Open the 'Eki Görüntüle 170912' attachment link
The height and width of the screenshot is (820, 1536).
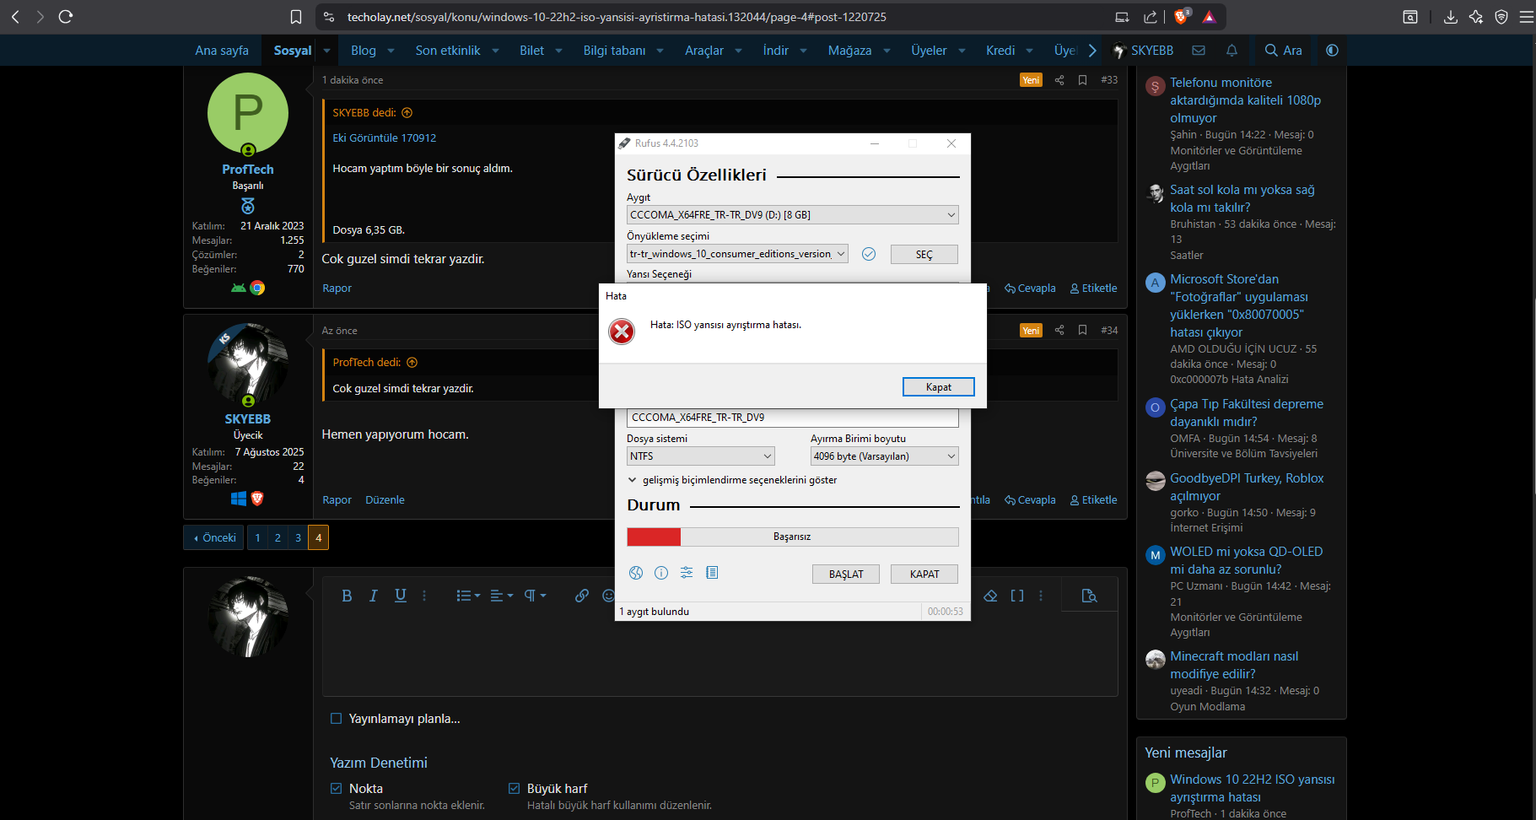pos(385,138)
